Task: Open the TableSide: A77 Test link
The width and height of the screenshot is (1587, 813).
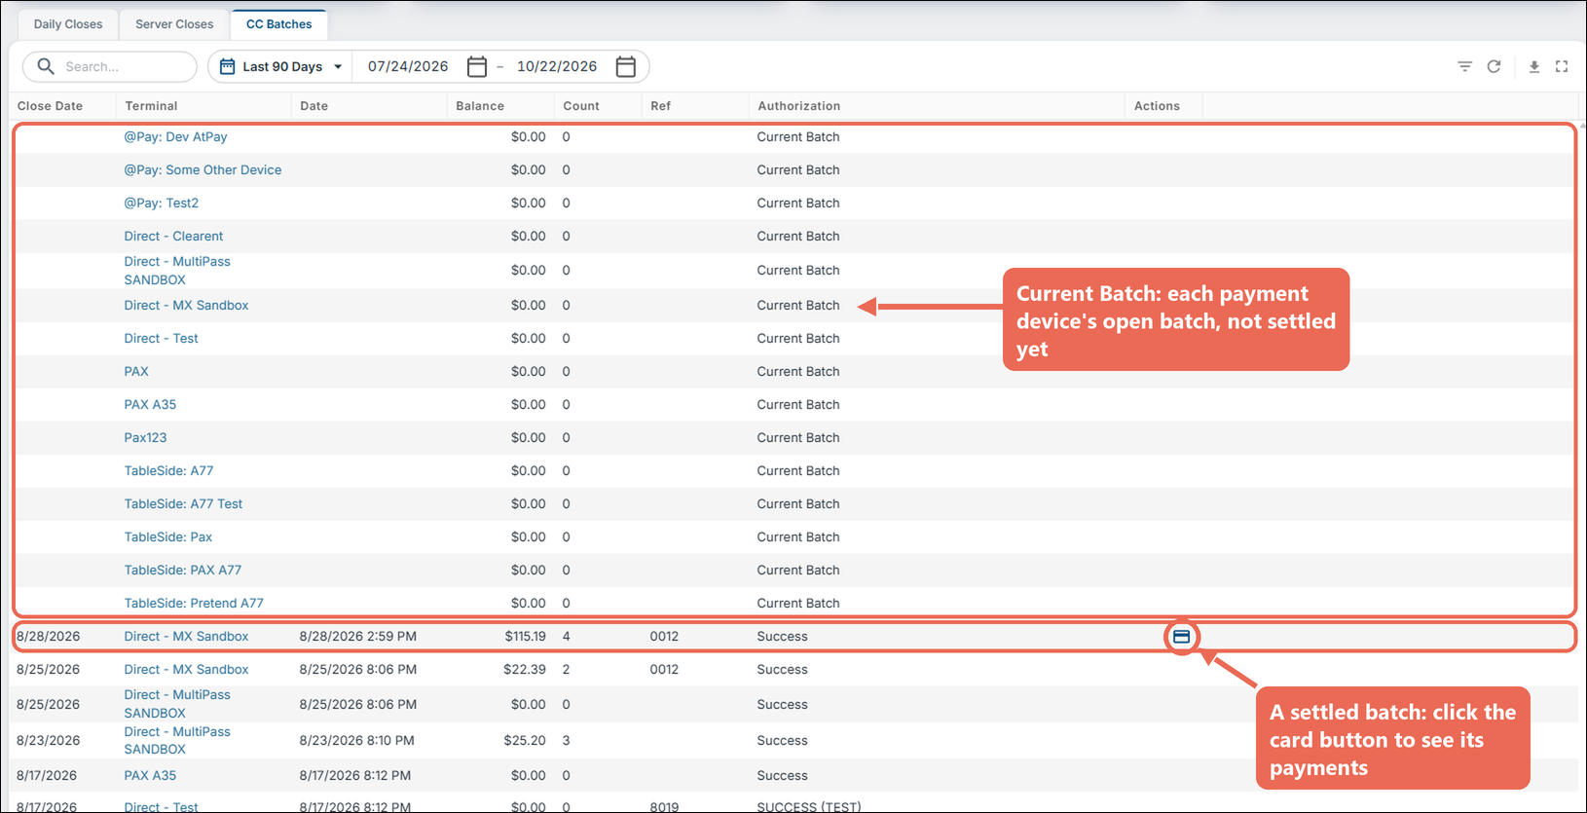Action: click(183, 504)
